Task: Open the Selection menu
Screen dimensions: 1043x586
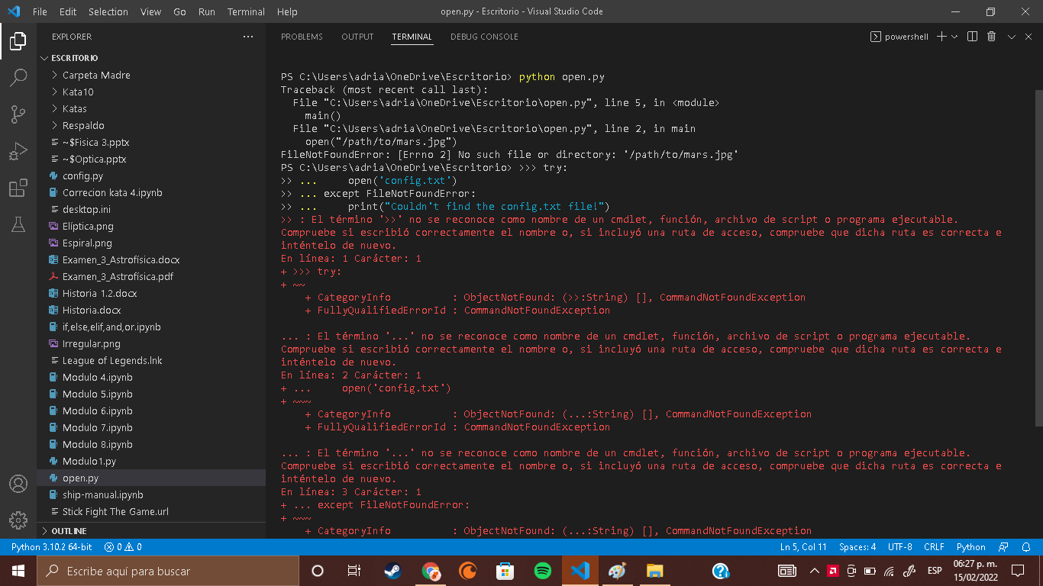Action: [x=108, y=11]
